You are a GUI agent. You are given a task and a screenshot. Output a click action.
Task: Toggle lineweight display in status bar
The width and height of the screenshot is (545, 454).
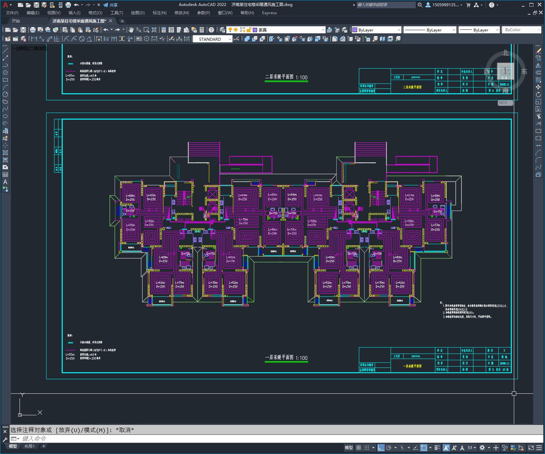437,448
